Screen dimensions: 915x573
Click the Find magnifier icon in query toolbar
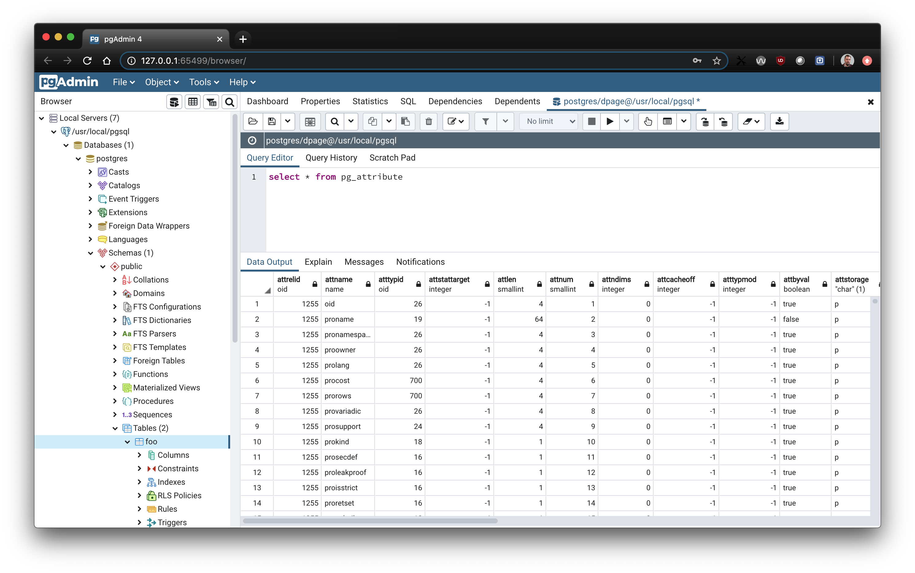(x=334, y=121)
